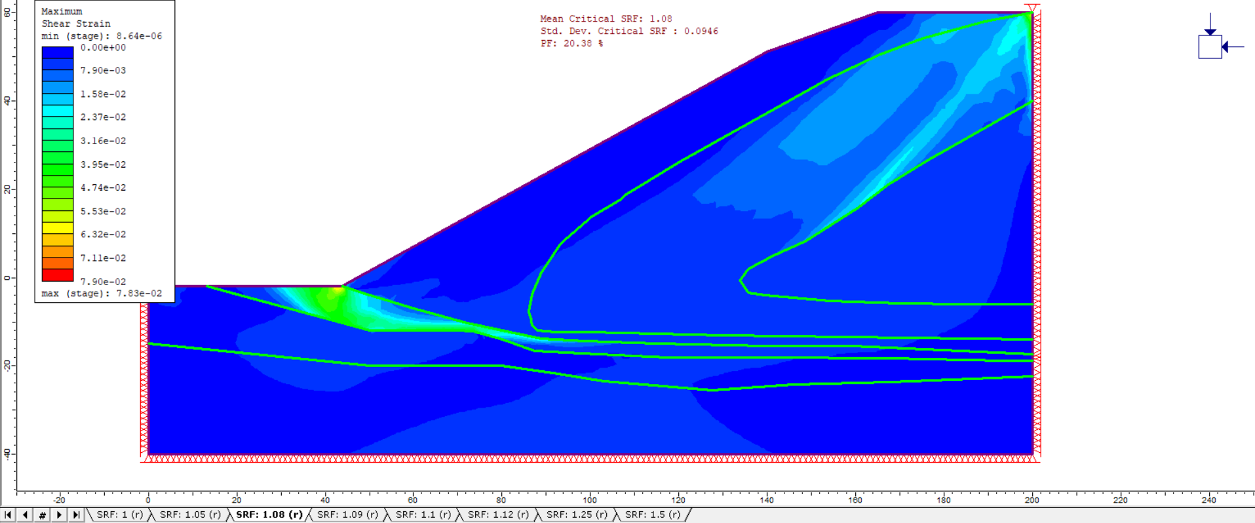The image size is (1255, 523).
Task: Click the 100 mark on horizontal ruler
Action: click(x=590, y=500)
